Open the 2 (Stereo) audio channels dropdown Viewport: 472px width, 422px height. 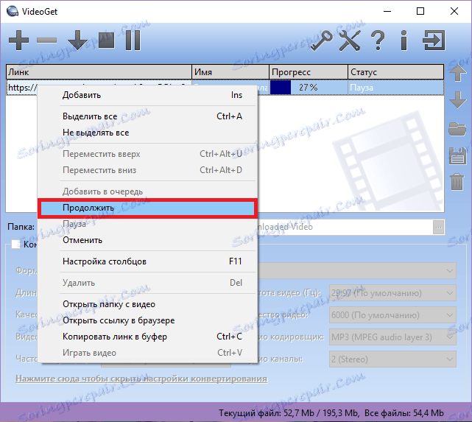pos(392,359)
